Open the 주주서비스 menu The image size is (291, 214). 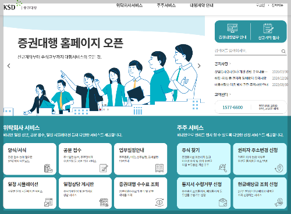[x=166, y=5]
